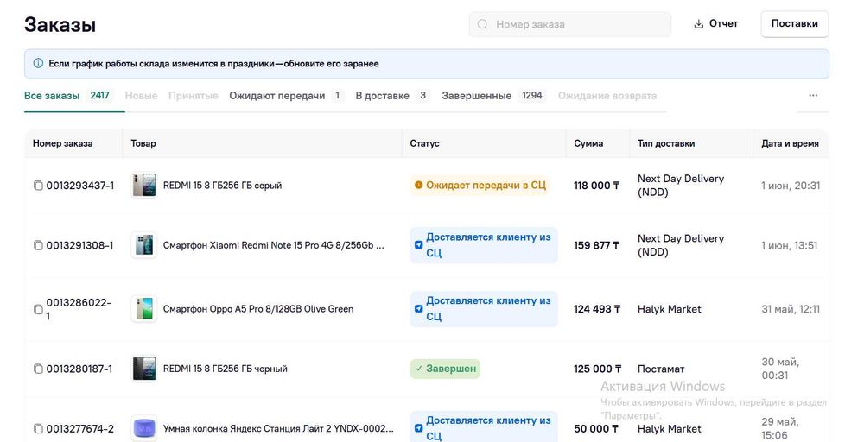864x442 pixels.
Task: Click Доставляется клиенту status for 124 493 order
Action: pos(484,309)
